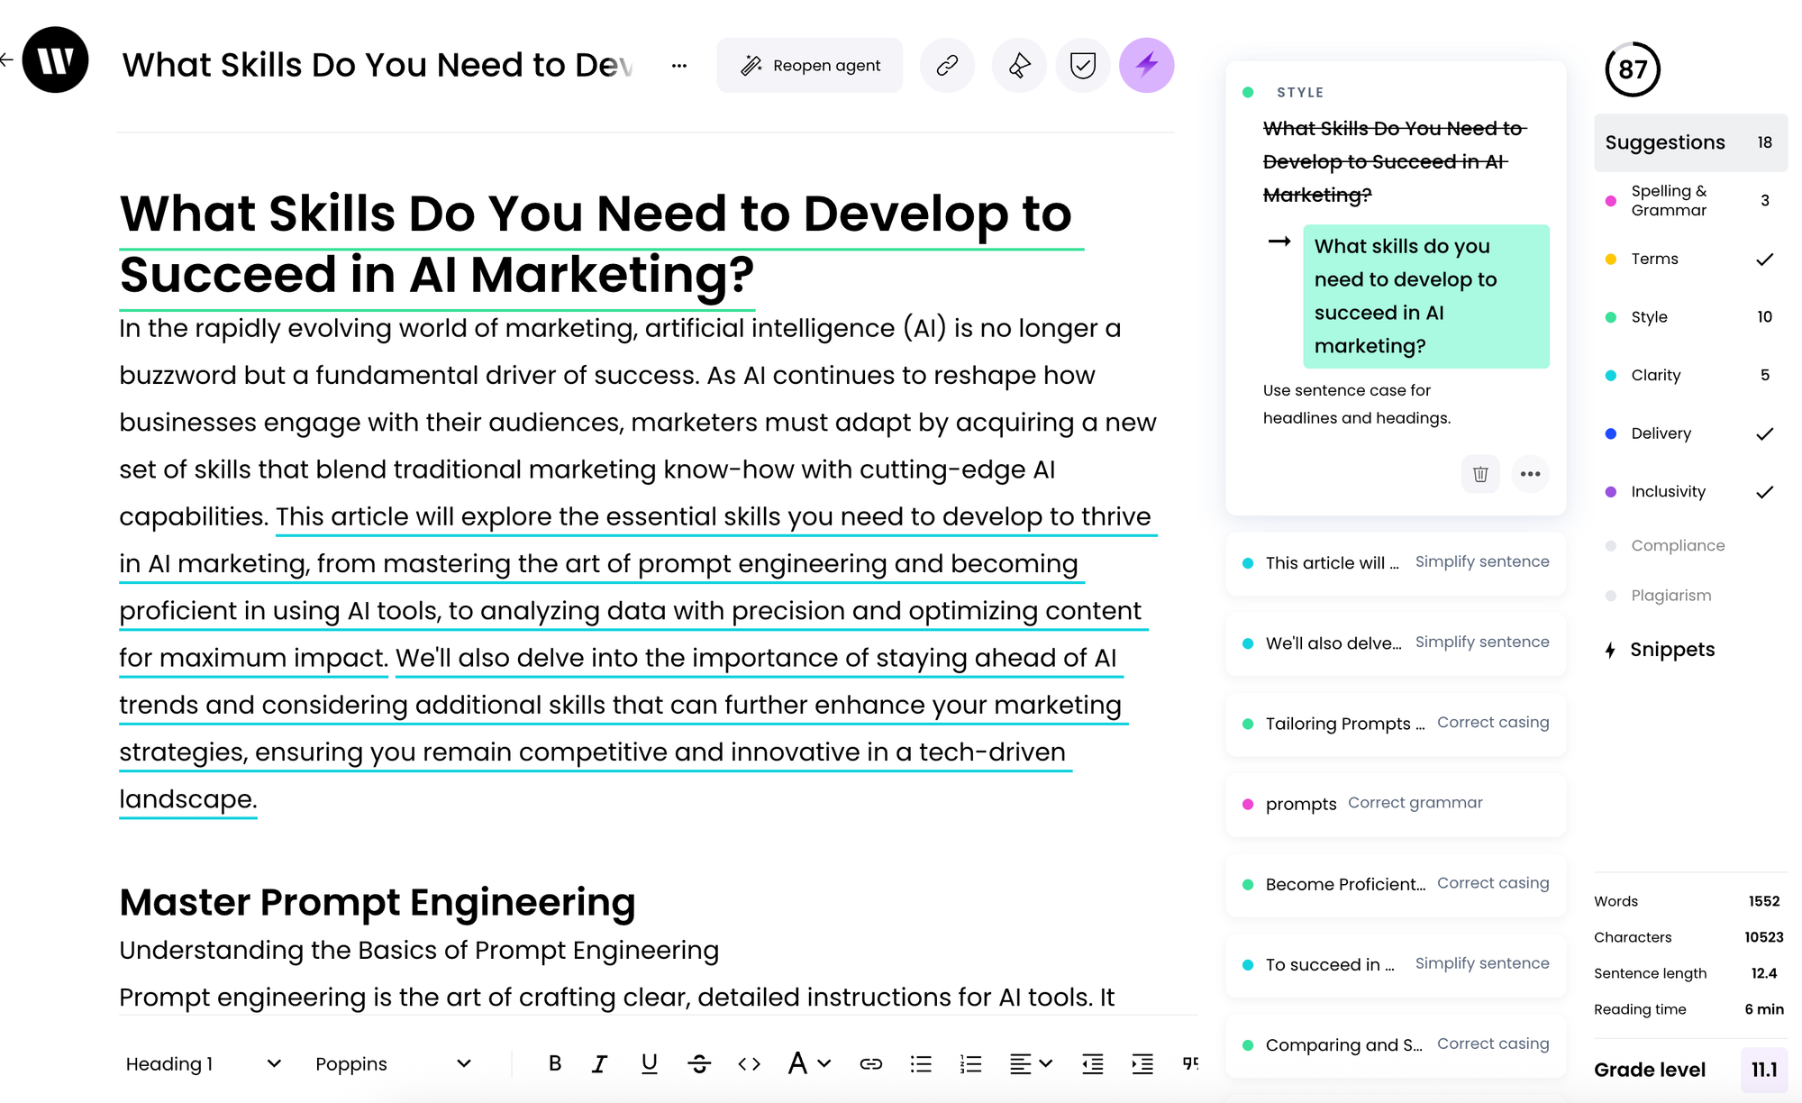Click the copy link icon
This screenshot has width=1802, height=1103.
pos(947,65)
